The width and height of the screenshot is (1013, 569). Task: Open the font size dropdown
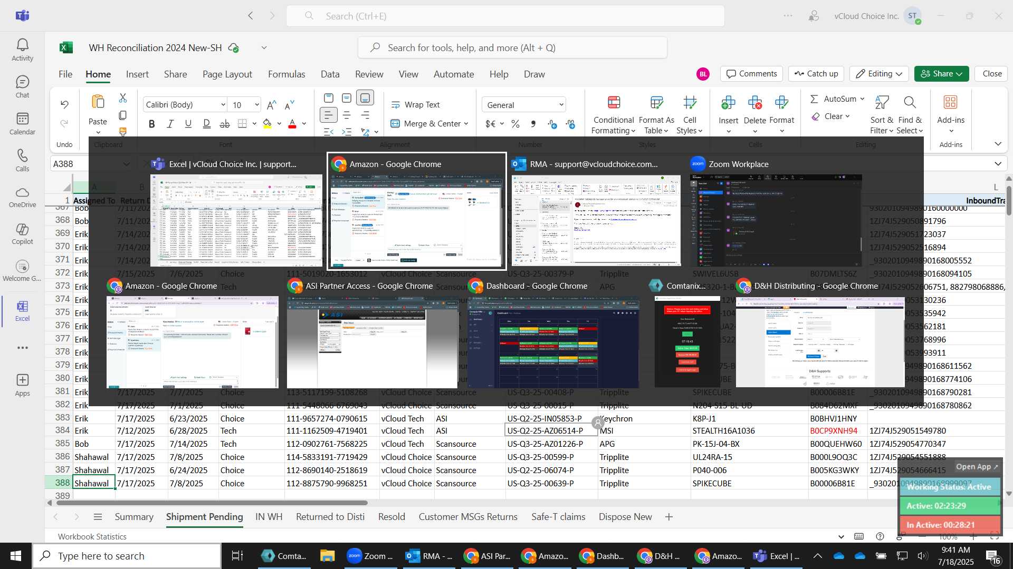click(257, 105)
